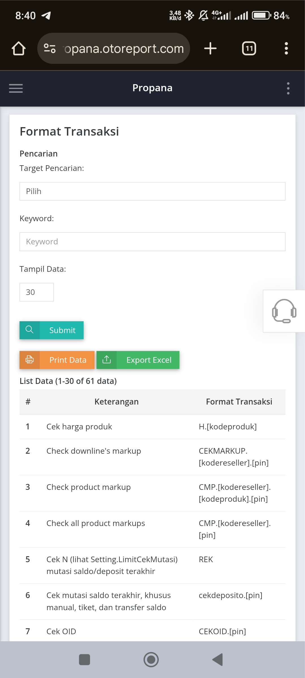This screenshot has height=678, width=305.
Task: Open a new browser tab
Action: tap(210, 48)
